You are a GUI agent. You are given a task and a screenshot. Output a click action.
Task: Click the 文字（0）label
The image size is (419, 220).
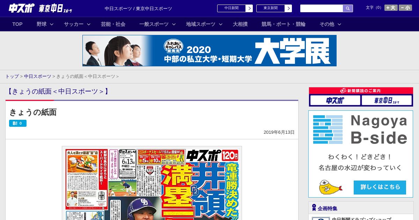coord(374,8)
